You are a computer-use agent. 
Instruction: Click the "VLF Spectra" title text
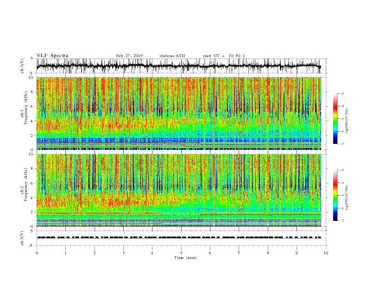click(52, 56)
